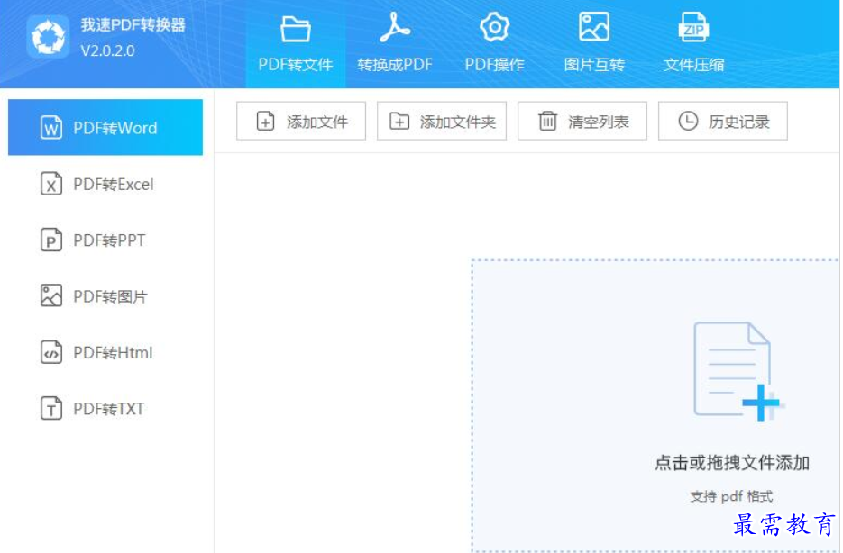
Task: Click the PPT icon beside PDF转PPT
Action: click(x=51, y=240)
